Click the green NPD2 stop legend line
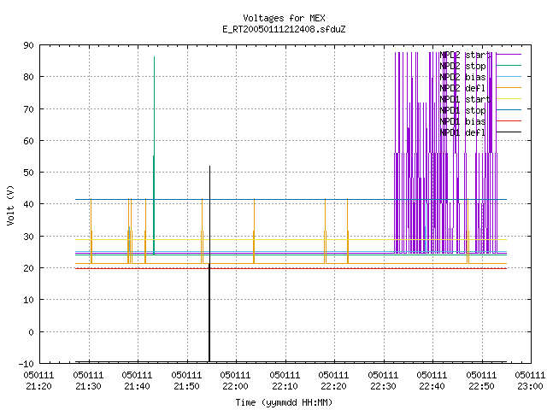Image resolution: width=547 pixels, height=410 pixels. 509,65
